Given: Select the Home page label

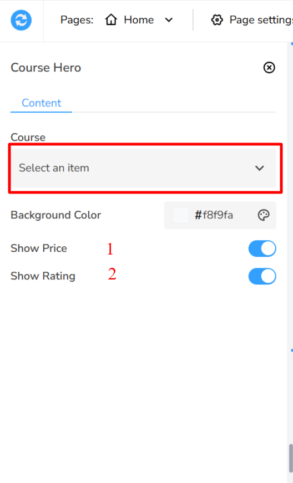Looking at the screenshot, I should pyautogui.click(x=139, y=20).
